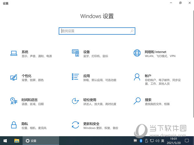Image resolution: width=194 pixels, height=145 pixels.
Task: Click the text 显示、声音、通知、电源
Action: (37, 56)
